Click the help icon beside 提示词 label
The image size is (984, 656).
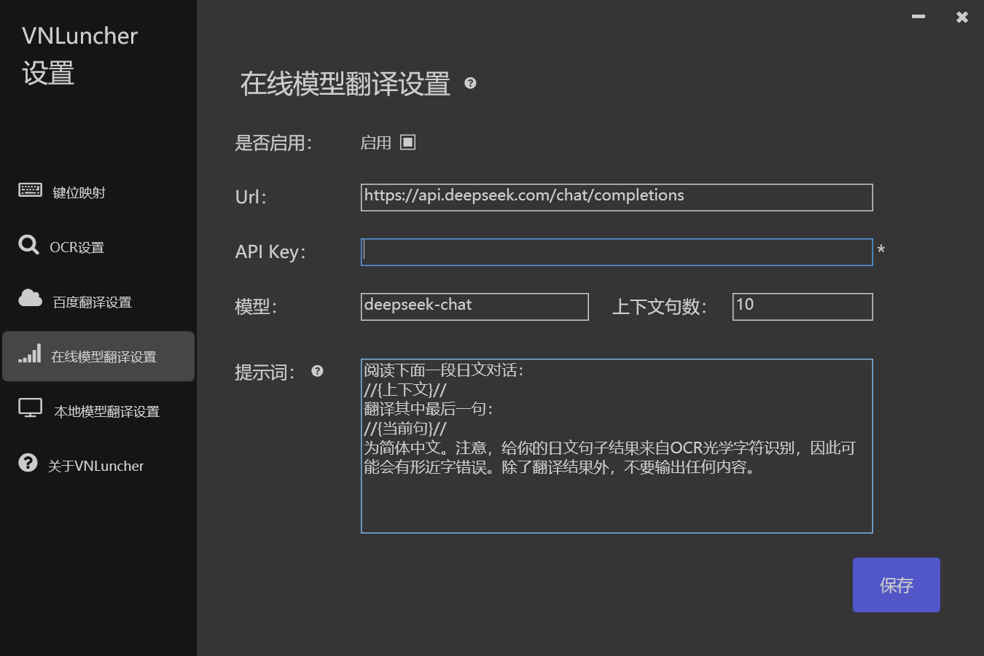[x=317, y=371]
